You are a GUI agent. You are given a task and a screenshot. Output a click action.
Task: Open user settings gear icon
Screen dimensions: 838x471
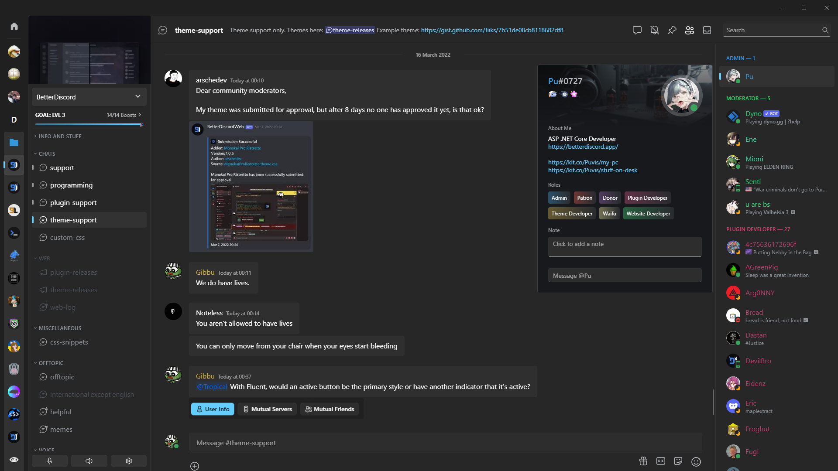coord(128,460)
